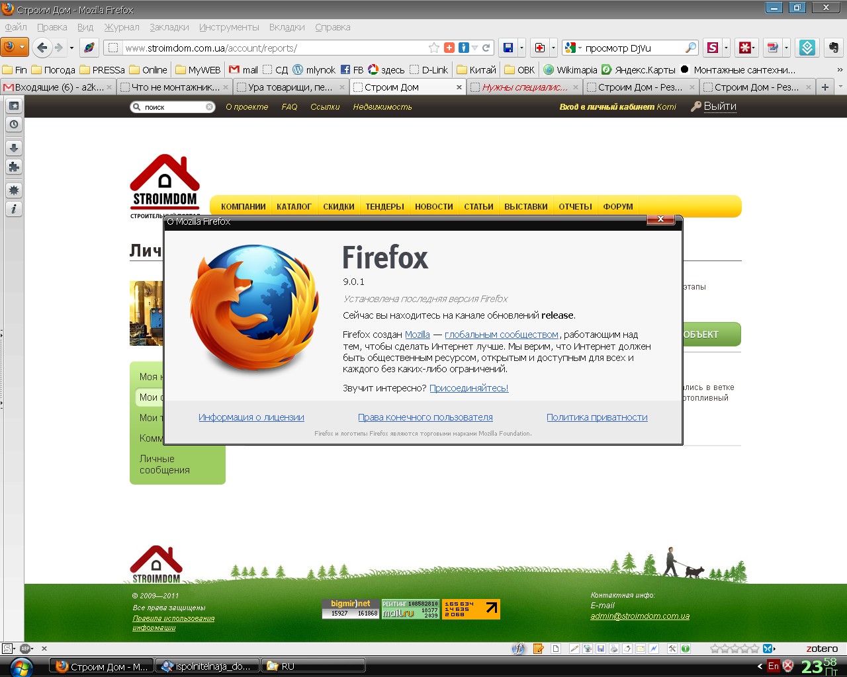Open the Погода bookmarks folder

tap(54, 69)
